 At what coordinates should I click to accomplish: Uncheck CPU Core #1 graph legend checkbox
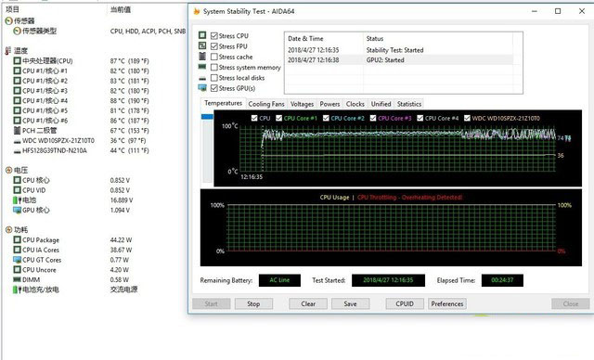pyautogui.click(x=278, y=118)
